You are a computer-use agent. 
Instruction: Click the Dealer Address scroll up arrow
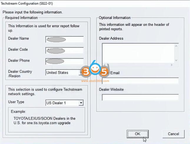tap(176, 46)
